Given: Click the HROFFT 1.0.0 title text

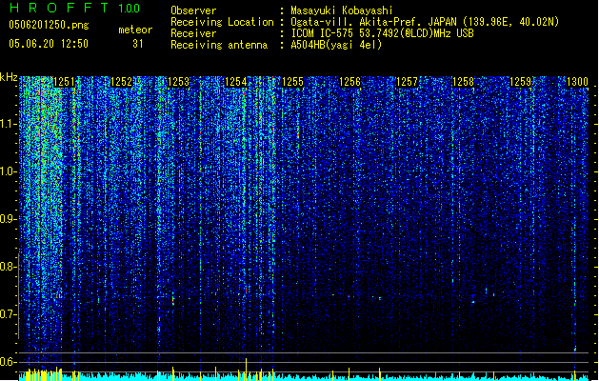Looking at the screenshot, I should point(75,8).
